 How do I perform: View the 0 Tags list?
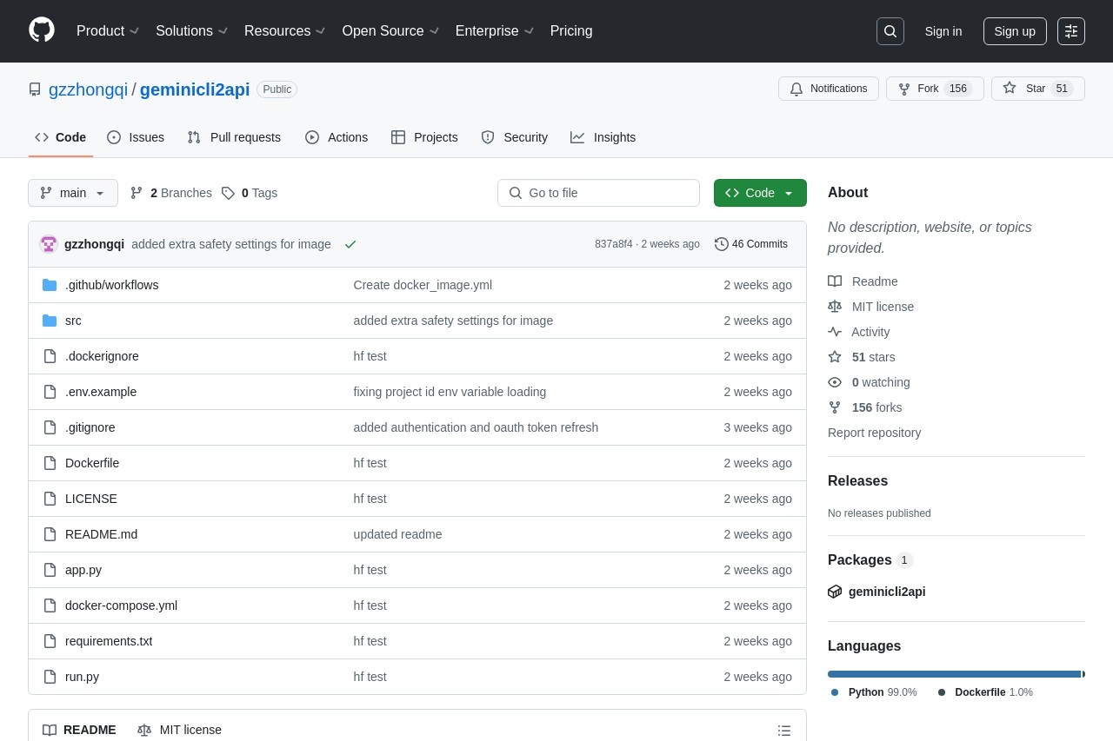tap(250, 193)
